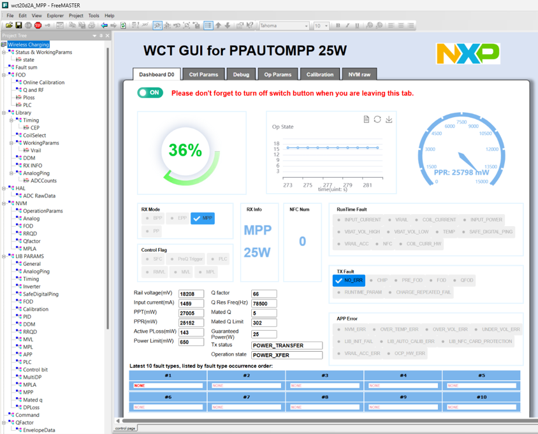This screenshot has height=434, width=538.
Task: Open the Explorer menu
Action: (55, 15)
